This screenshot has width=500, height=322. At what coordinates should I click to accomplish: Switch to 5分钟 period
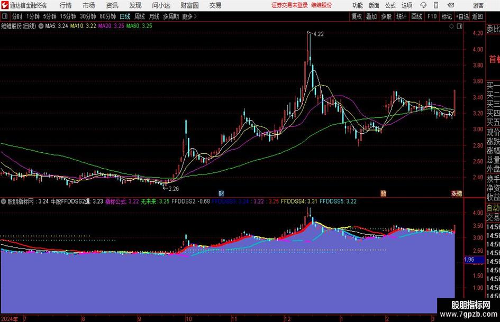(x=50, y=16)
